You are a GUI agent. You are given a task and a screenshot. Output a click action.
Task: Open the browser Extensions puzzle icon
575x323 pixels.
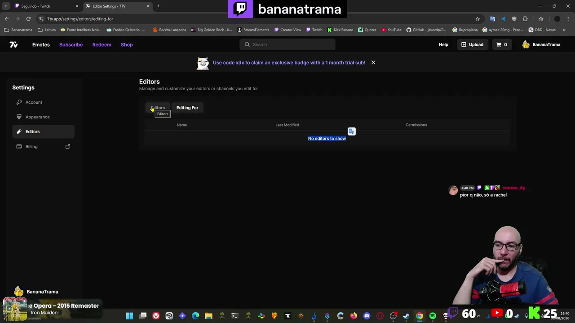tap(525, 19)
